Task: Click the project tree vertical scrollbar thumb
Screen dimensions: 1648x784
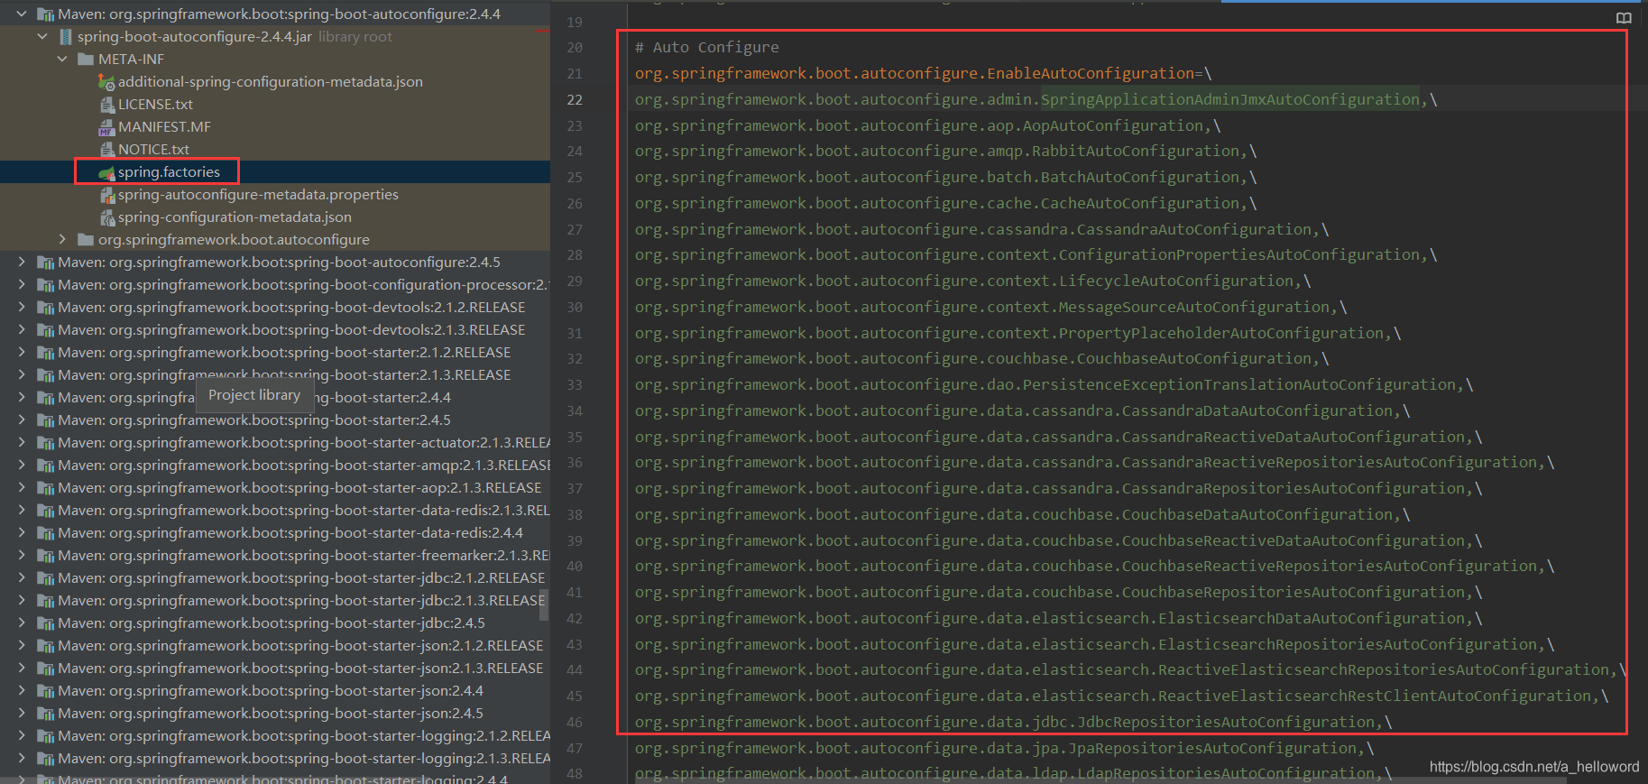Action: click(544, 604)
